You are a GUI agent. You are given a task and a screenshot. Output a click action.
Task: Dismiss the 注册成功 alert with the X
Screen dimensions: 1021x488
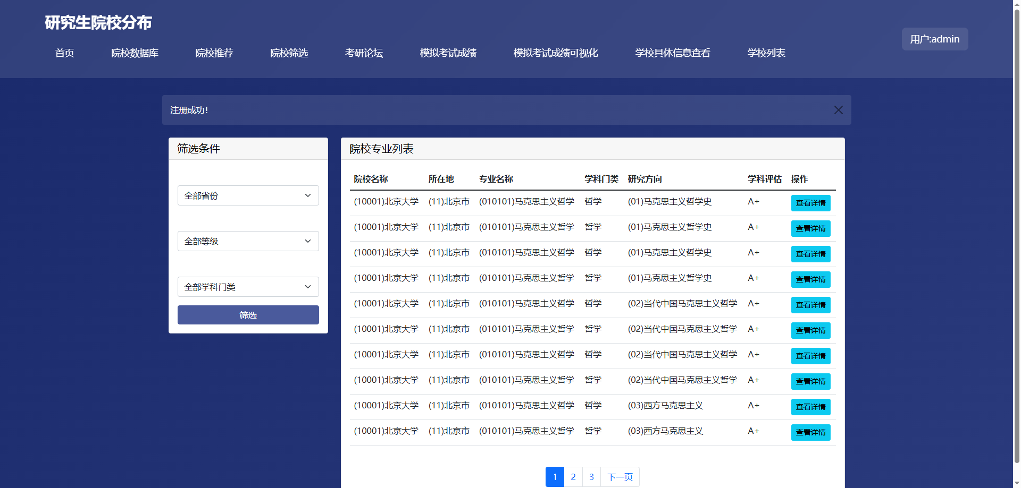(x=838, y=110)
